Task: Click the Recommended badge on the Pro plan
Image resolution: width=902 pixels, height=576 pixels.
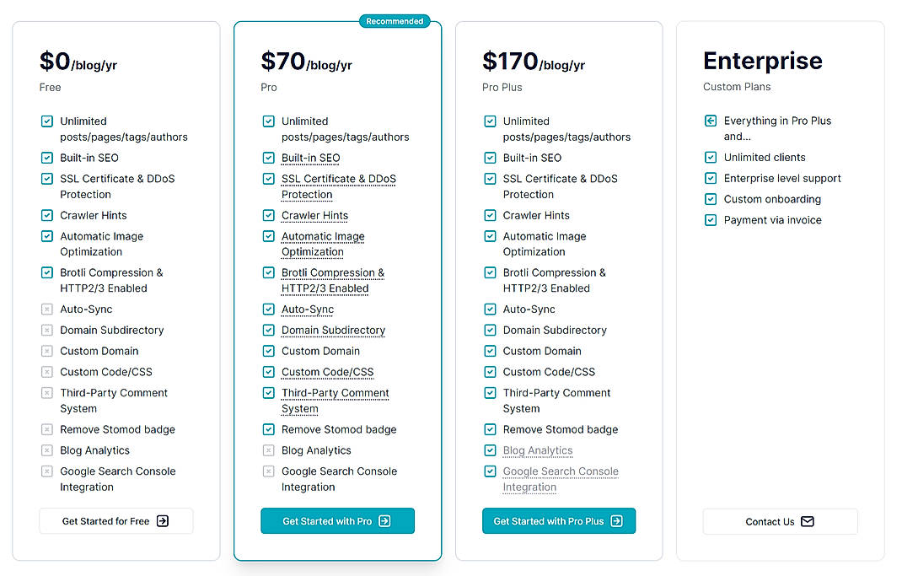Action: pos(395,21)
